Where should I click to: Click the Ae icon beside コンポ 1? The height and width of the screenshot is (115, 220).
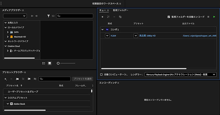107,29
